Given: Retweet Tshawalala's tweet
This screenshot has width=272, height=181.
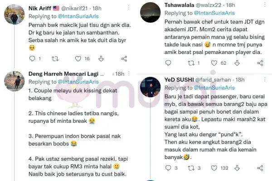Looking at the screenshot, I should pyautogui.click(x=191, y=63).
